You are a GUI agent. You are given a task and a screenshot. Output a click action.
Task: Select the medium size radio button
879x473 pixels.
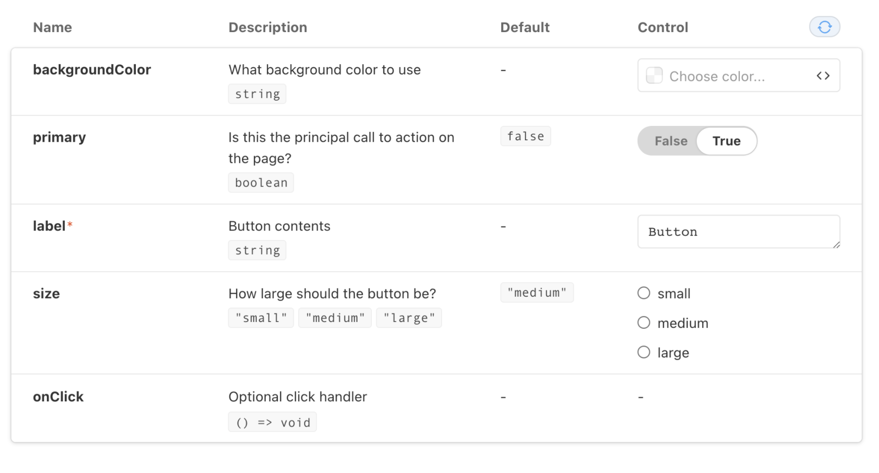coord(643,323)
